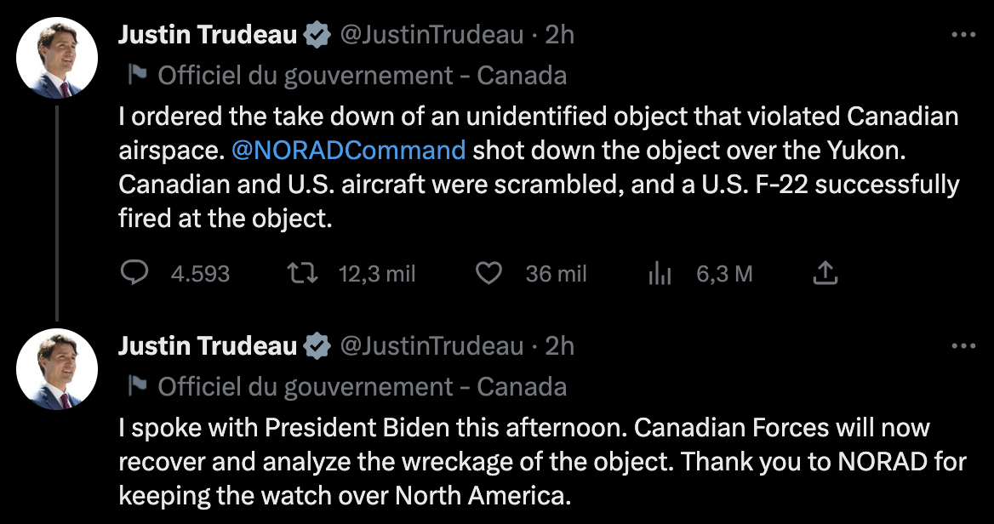Retweet the tweet about the unidentified object
The width and height of the screenshot is (994, 524).
click(x=301, y=273)
